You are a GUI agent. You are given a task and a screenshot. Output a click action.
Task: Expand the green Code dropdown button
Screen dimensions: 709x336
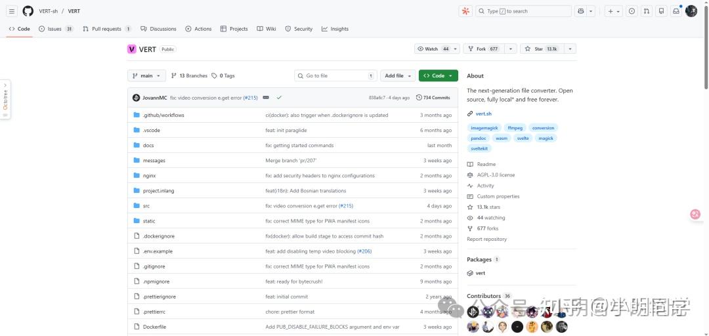tap(438, 75)
